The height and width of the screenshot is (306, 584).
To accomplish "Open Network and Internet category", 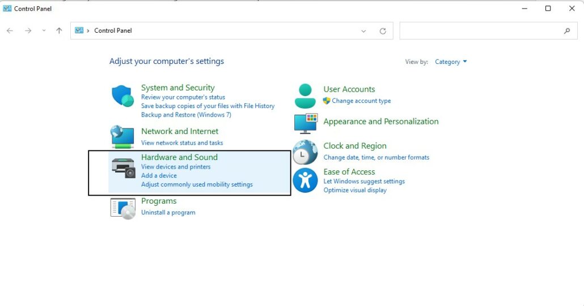I will tap(180, 131).
